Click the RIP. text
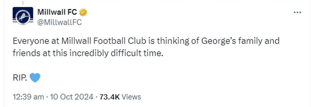 [20, 78]
